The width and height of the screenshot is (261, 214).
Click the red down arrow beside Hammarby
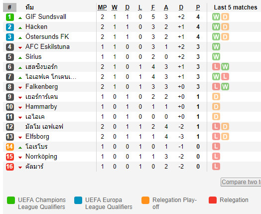click(x=20, y=108)
